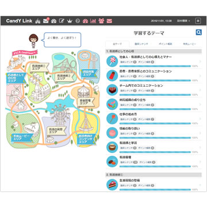The width and height of the screenshot is (207, 207).
Task: Open the white mail icon with red badge
Action: tap(46, 21)
